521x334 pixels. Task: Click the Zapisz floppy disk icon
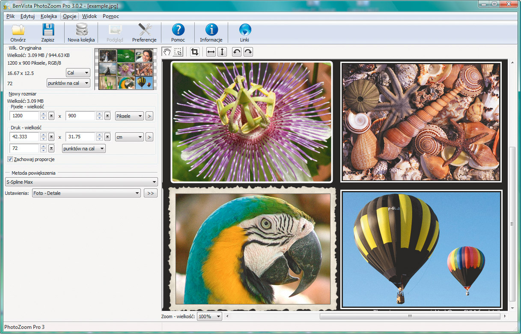click(x=48, y=30)
